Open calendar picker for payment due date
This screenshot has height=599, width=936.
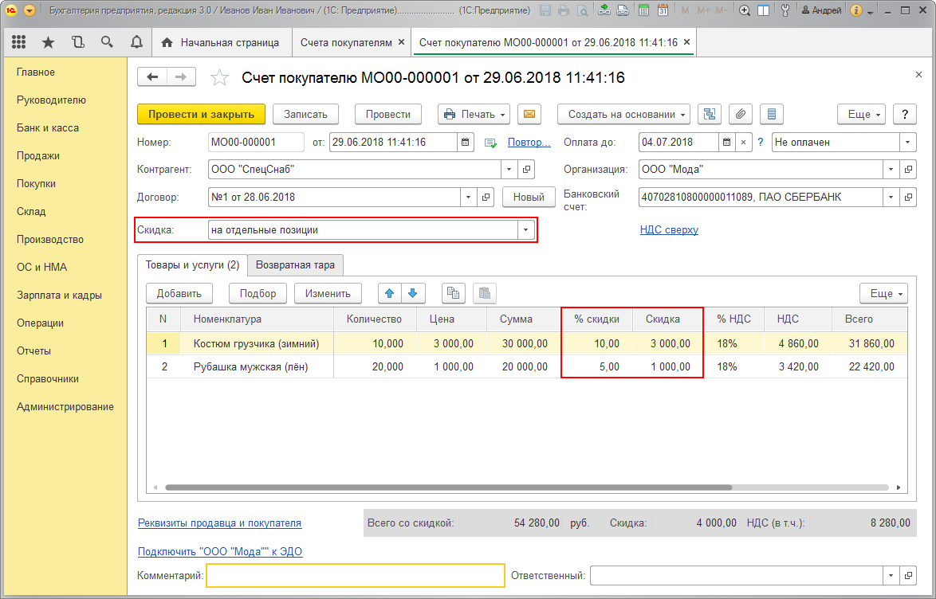tap(726, 142)
